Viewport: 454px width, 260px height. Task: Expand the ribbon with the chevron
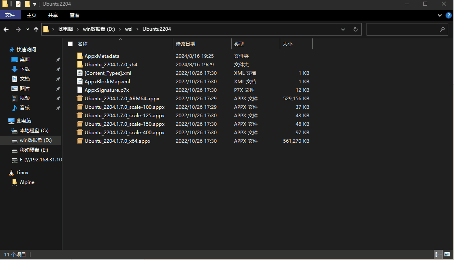click(439, 15)
